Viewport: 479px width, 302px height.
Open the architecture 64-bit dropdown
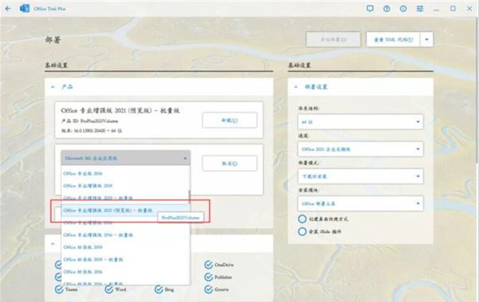pyautogui.click(x=360, y=121)
